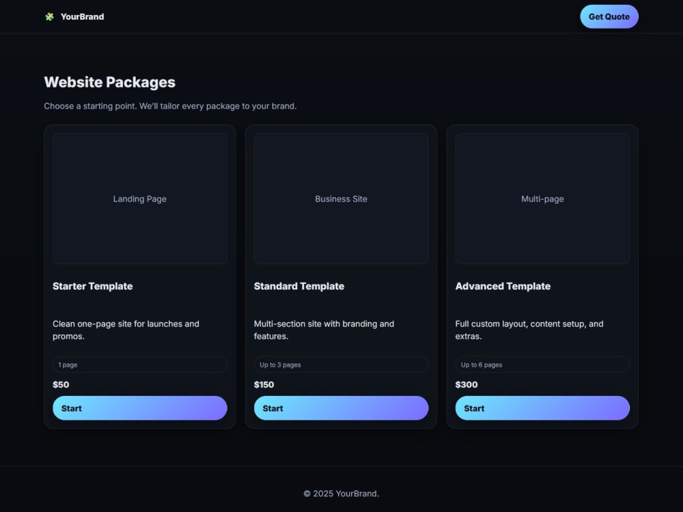Click the YourBrand logo icon
The image size is (683, 512).
50,16
